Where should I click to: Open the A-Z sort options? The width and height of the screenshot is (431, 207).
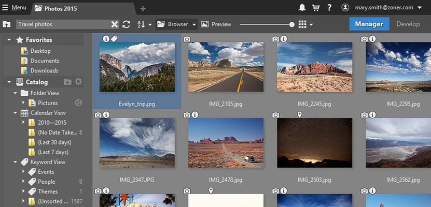[x=144, y=24]
